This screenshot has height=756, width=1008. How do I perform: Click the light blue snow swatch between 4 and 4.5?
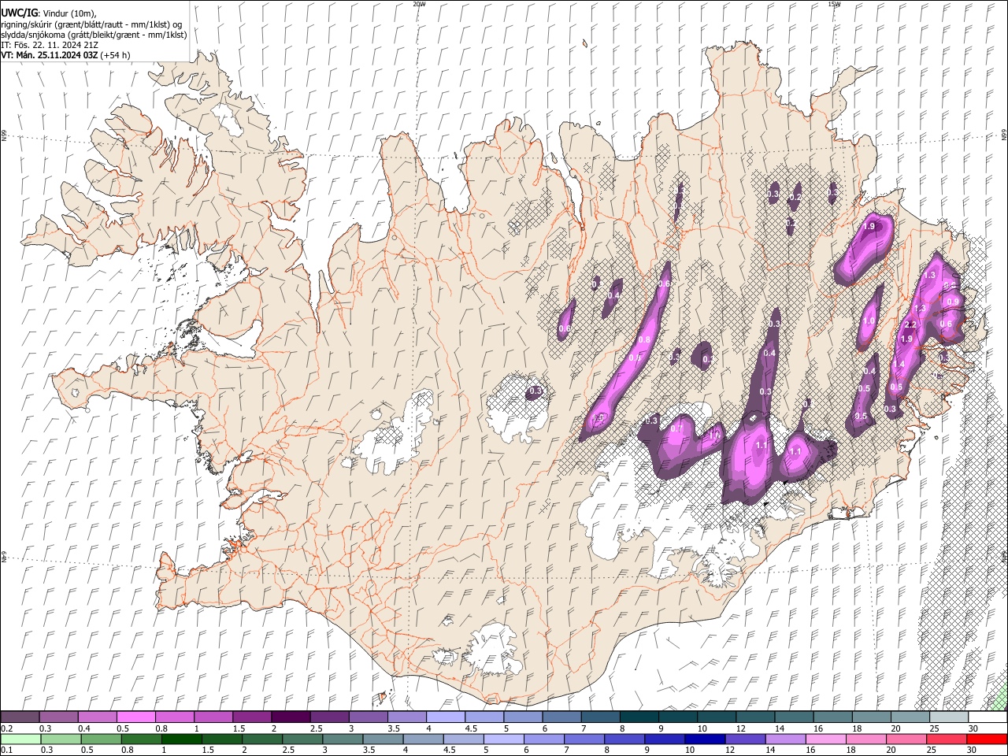coord(446,717)
